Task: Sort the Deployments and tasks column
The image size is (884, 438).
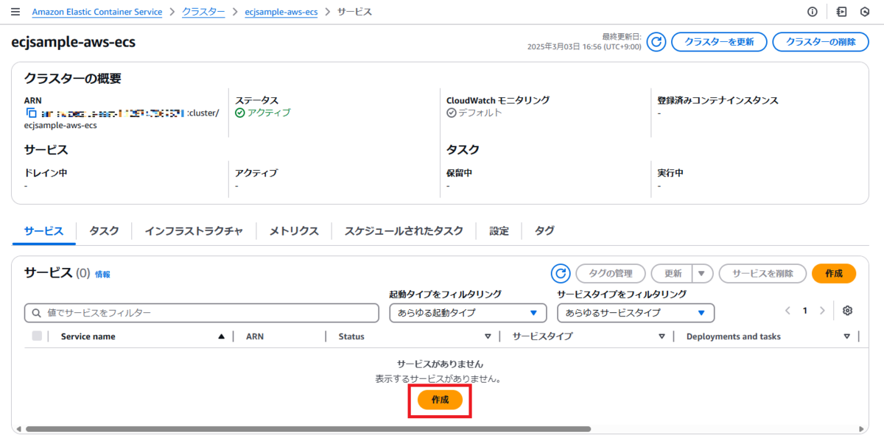Action: click(846, 336)
